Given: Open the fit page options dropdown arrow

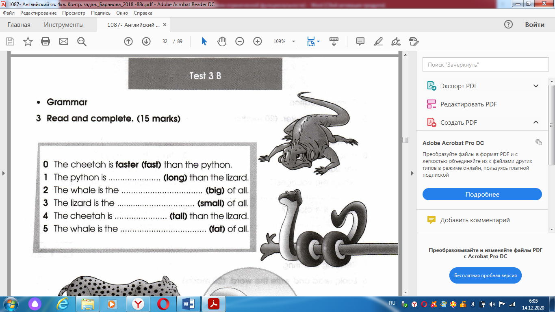Looking at the screenshot, I should click(x=318, y=41).
